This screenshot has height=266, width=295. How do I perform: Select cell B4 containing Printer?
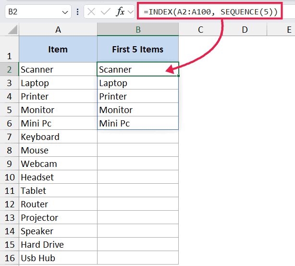click(138, 96)
